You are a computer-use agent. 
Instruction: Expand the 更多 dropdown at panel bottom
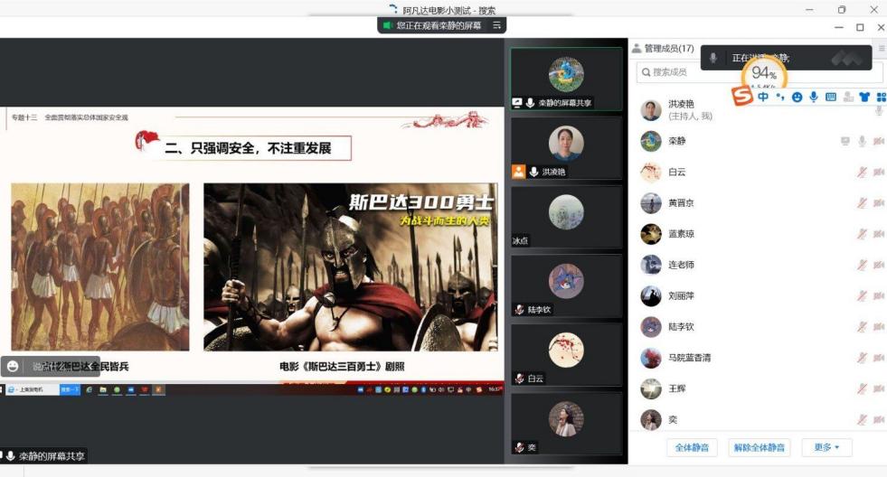click(826, 447)
